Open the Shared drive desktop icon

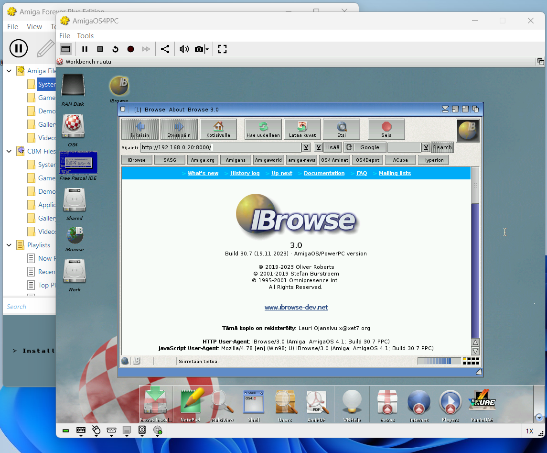pos(75,204)
